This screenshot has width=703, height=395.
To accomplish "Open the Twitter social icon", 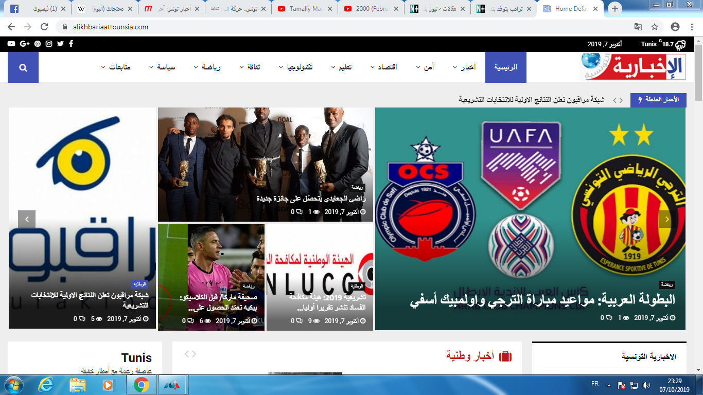I will pos(60,44).
